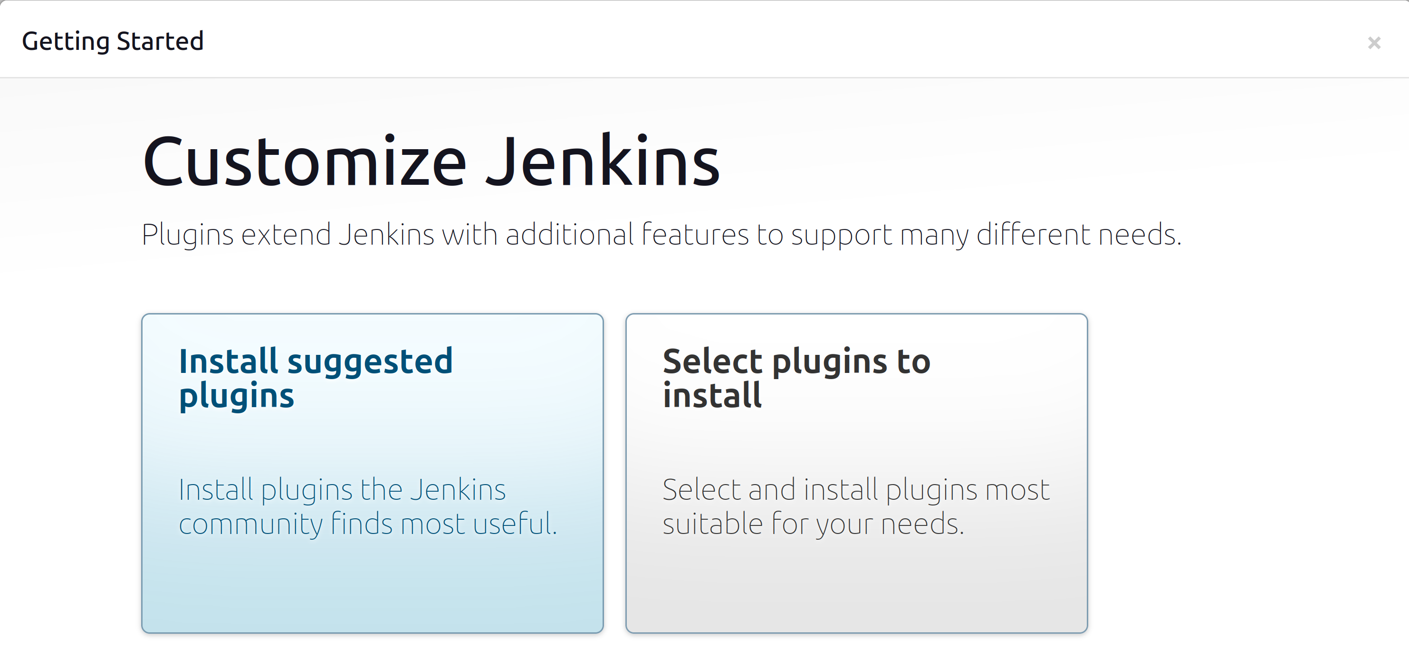Image resolution: width=1409 pixels, height=667 pixels.
Task: Dismiss setup wizard with the X icon
Action: coord(1373,43)
